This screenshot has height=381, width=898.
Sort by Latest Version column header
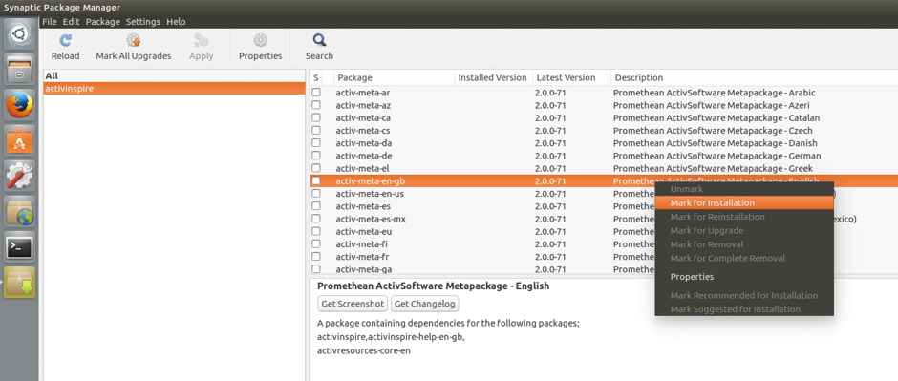pyautogui.click(x=571, y=77)
